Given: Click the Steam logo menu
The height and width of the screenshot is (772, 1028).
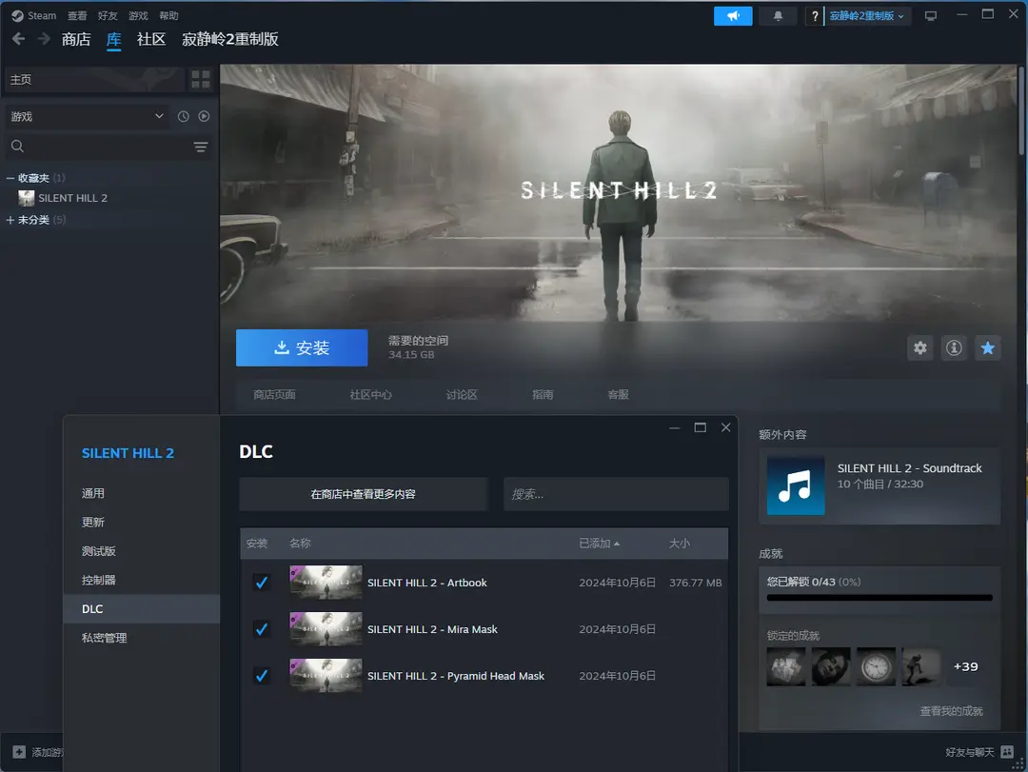Looking at the screenshot, I should coord(18,16).
